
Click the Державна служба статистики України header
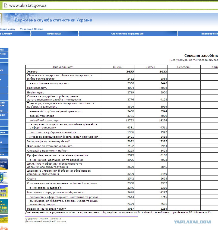coord(53,20)
